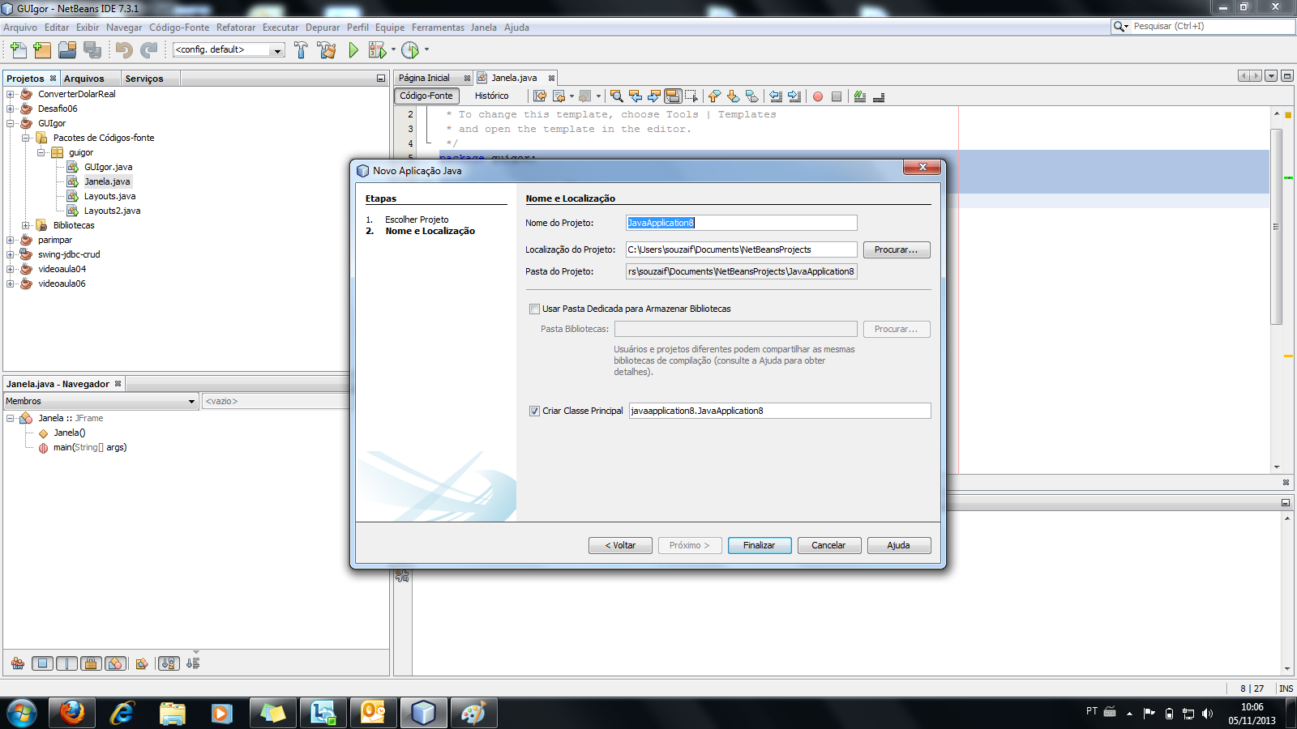Viewport: 1297px width, 729px height.
Task: Click Procurar next to Localização do Projeto
Action: (896, 249)
